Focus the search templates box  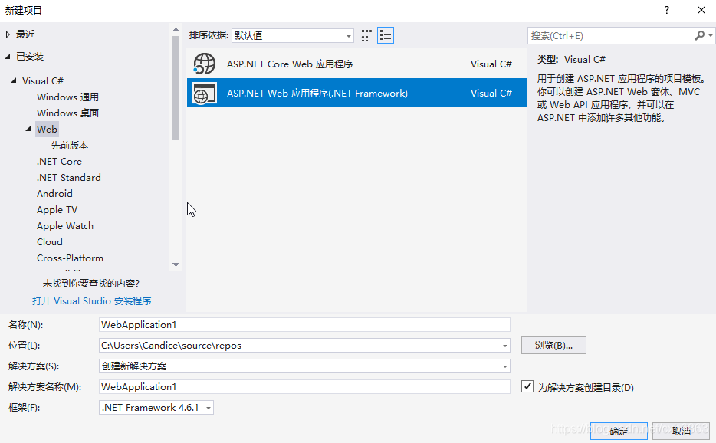point(611,35)
